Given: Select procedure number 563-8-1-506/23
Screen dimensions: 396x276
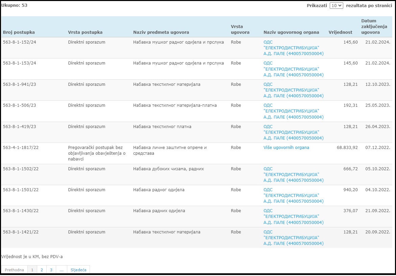Looking at the screenshot, I should [x=20, y=105].
